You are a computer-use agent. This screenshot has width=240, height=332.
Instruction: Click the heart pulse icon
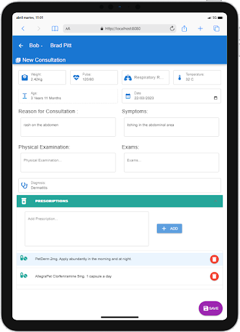(76, 77)
